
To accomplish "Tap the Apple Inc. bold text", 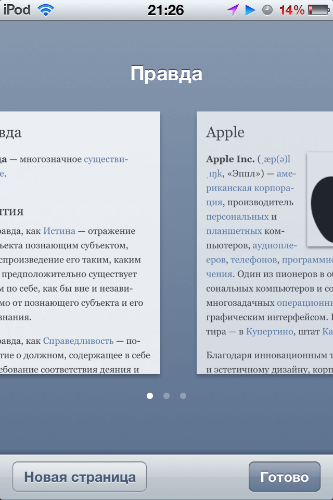I will tap(230, 159).
